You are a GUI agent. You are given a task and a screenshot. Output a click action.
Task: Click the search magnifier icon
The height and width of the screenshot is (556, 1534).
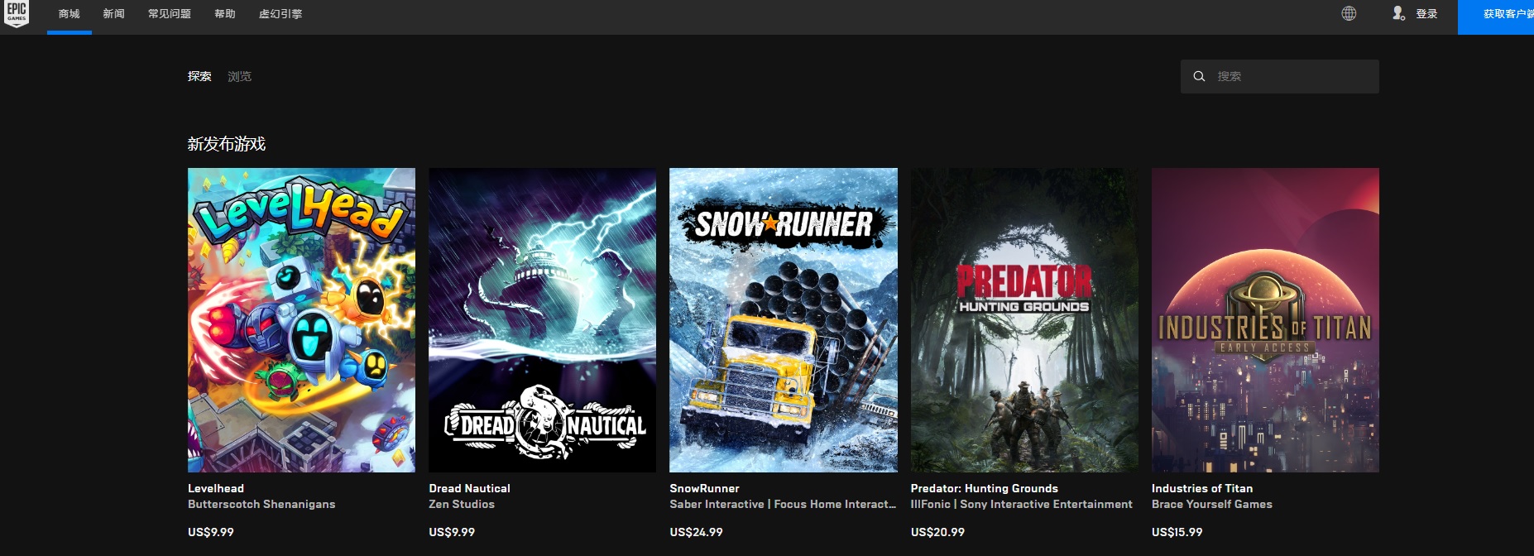(1199, 76)
